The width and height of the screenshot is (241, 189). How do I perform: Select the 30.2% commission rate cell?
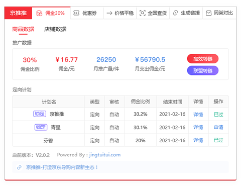coord(141,114)
